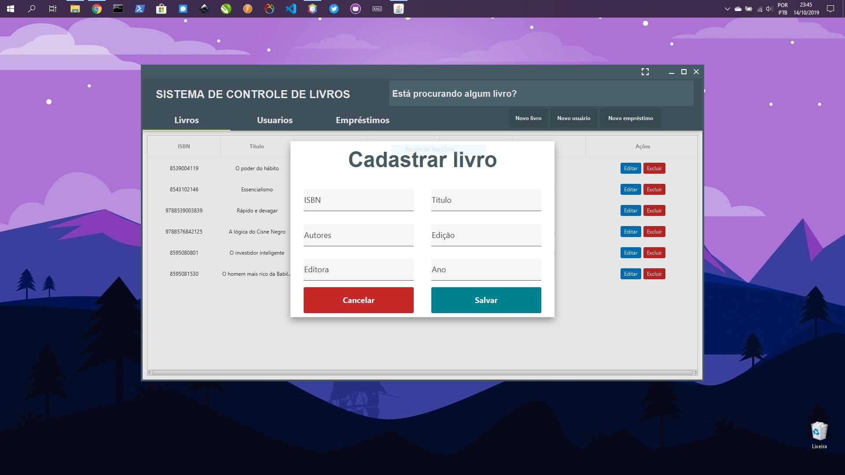Switch to the Empréstimos tab
Viewport: 845px width, 475px height.
tap(362, 120)
